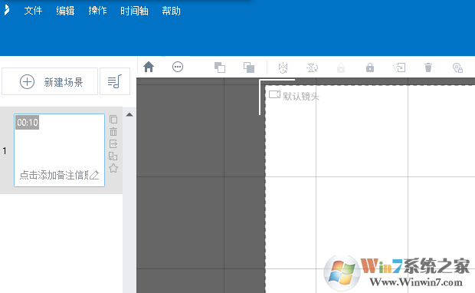Screen dimensions: 475x293
Task: Open the 帮助 menu
Action: click(171, 11)
